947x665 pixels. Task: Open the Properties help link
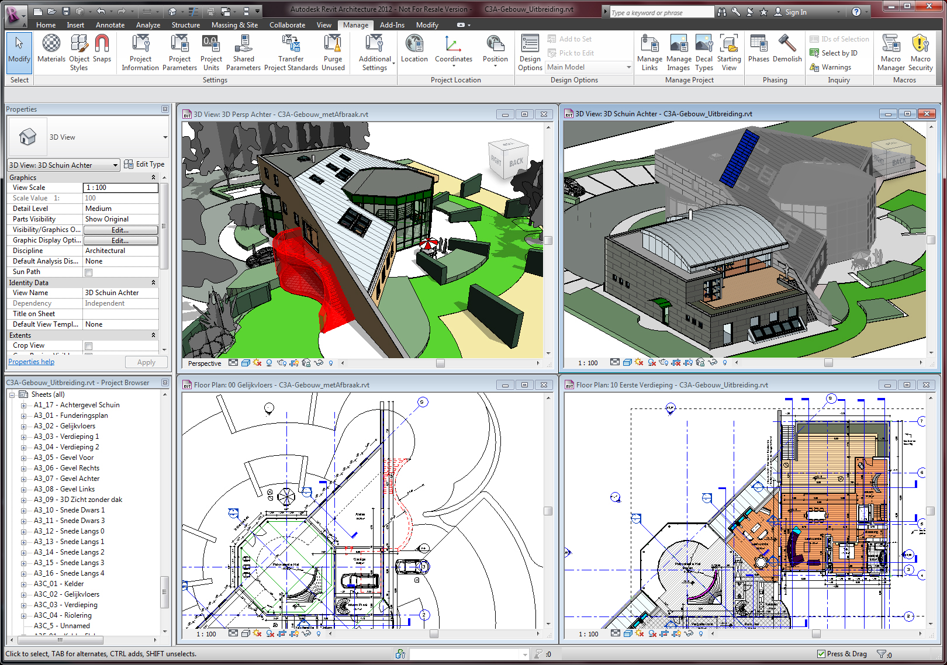click(x=31, y=362)
